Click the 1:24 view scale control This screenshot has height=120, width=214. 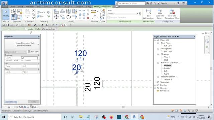click(8, 107)
